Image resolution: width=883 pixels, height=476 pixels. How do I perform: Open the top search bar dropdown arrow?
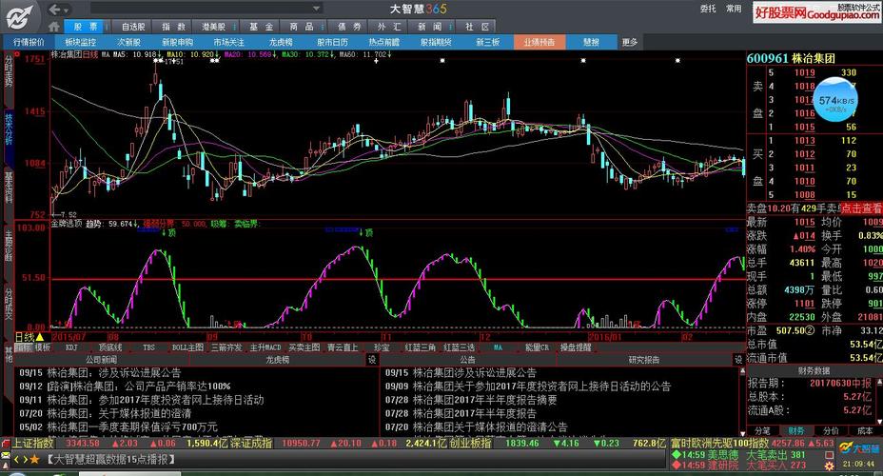click(317, 9)
